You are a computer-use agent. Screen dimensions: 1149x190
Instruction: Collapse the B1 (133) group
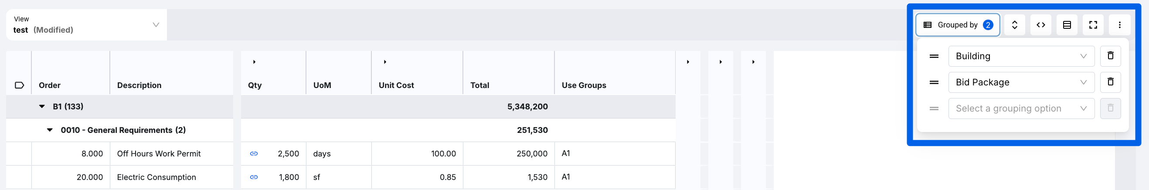point(42,107)
